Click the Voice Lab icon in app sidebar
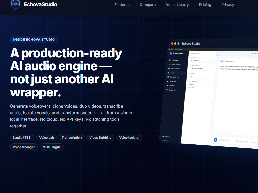Screen dimensions: 258x193 (170, 60)
